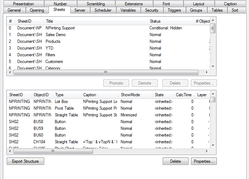Click the Status column header
The image size is (249, 179).
(170, 21)
